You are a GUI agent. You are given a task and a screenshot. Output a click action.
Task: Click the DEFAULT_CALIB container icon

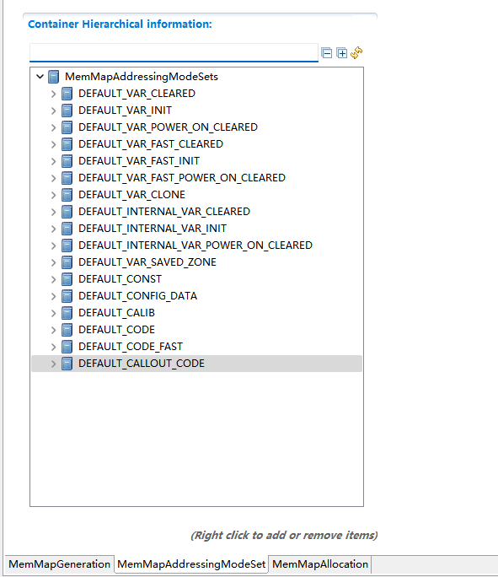[67, 313]
